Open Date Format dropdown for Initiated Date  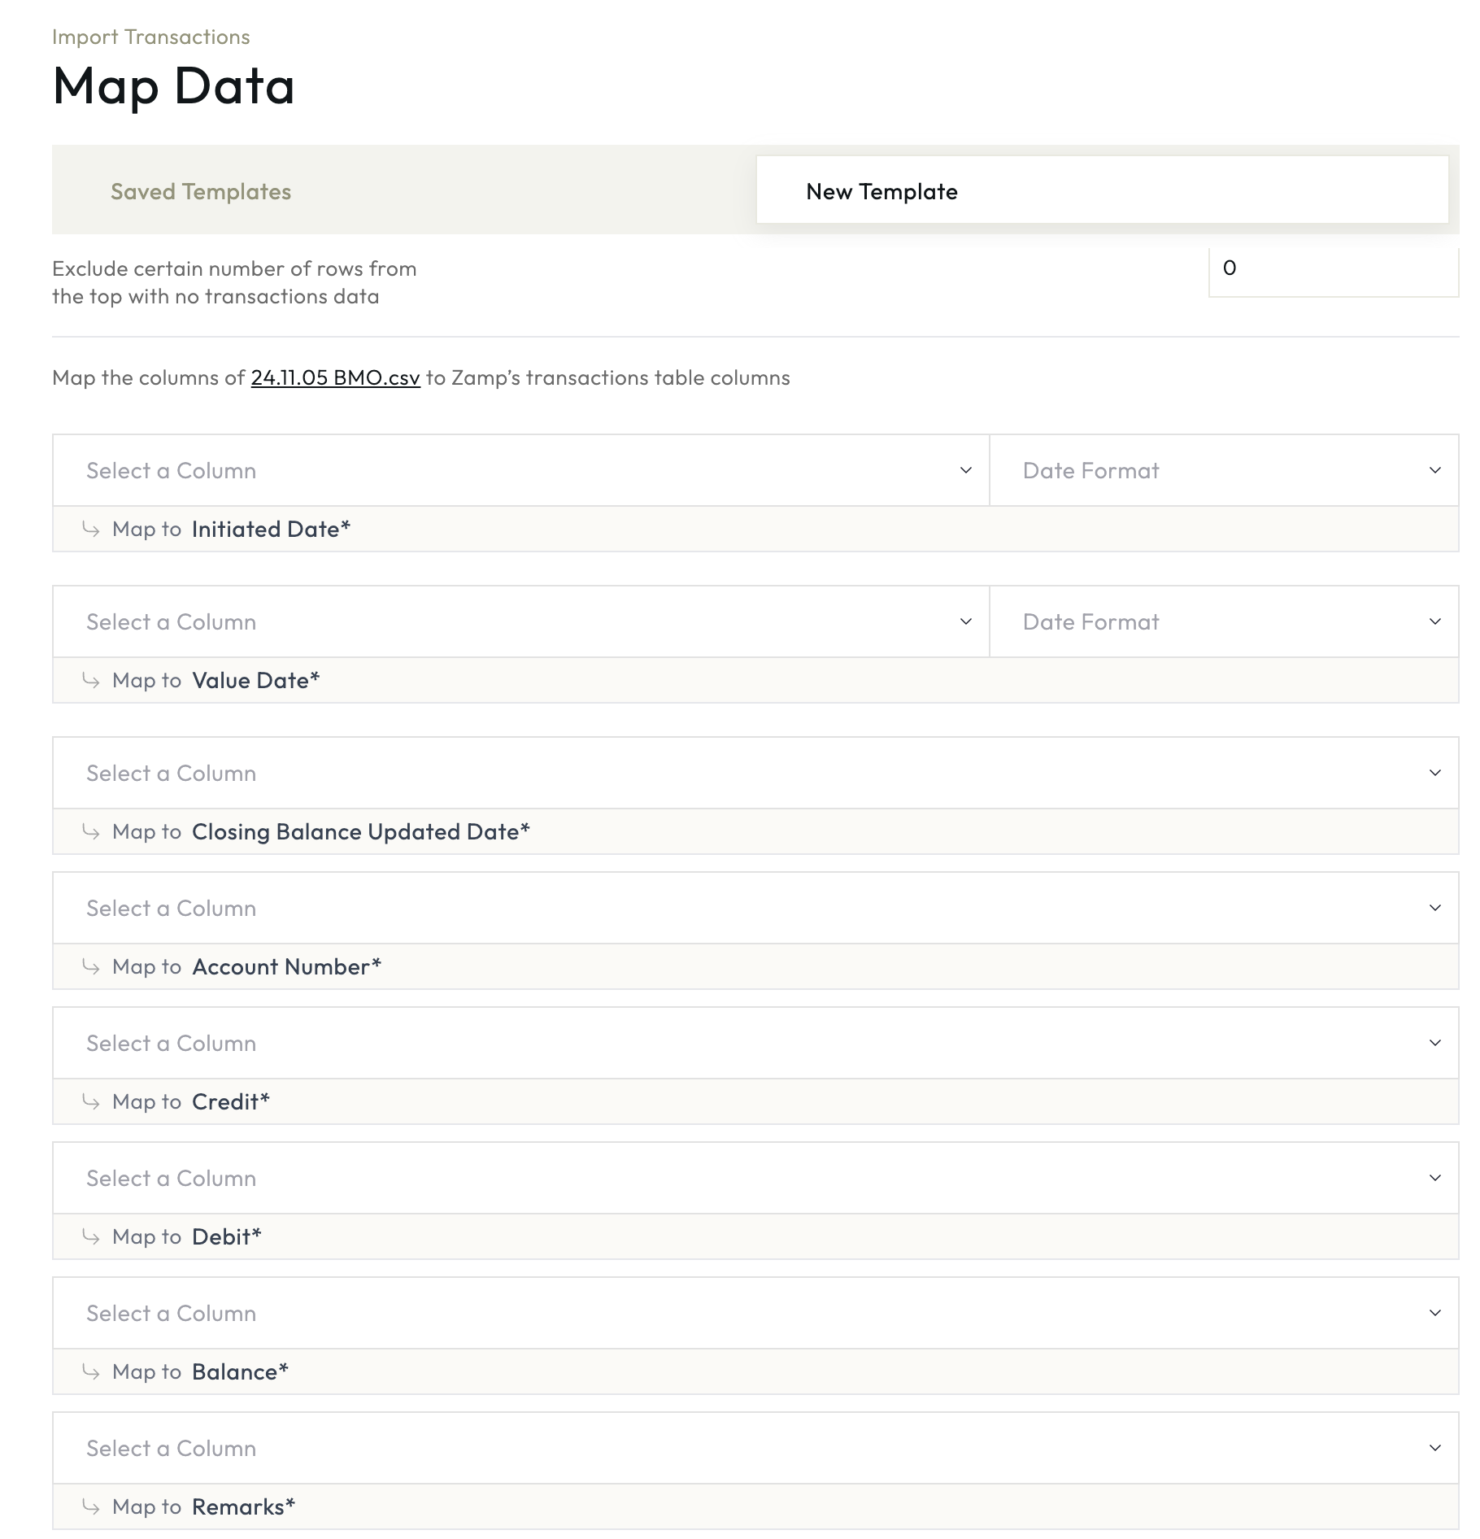coord(1223,471)
